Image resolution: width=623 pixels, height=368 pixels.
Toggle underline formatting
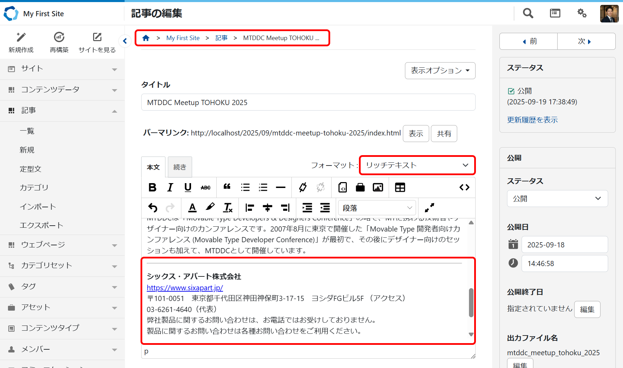point(188,187)
